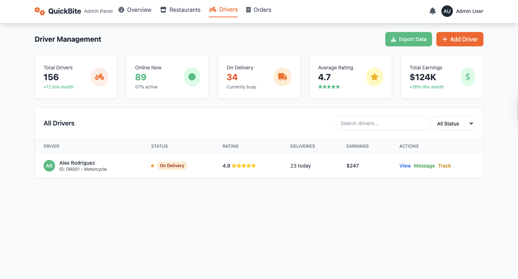Click the AR driver avatar
Viewport: 518px width, 279px height.
49,166
